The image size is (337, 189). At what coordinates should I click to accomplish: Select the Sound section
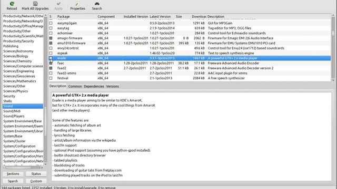tap(23, 106)
